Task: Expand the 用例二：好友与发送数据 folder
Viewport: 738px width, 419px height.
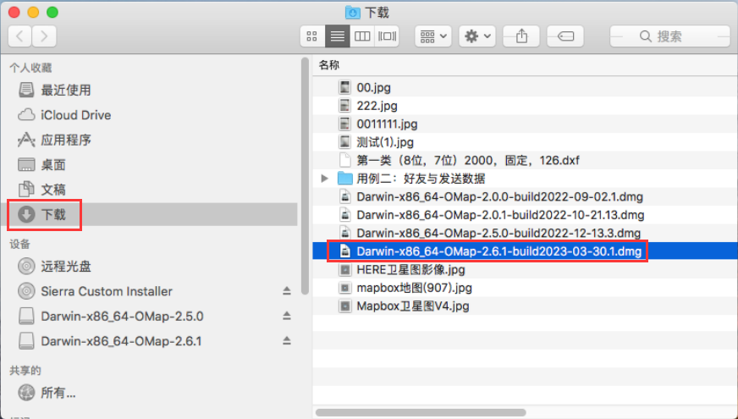Action: pos(325,179)
